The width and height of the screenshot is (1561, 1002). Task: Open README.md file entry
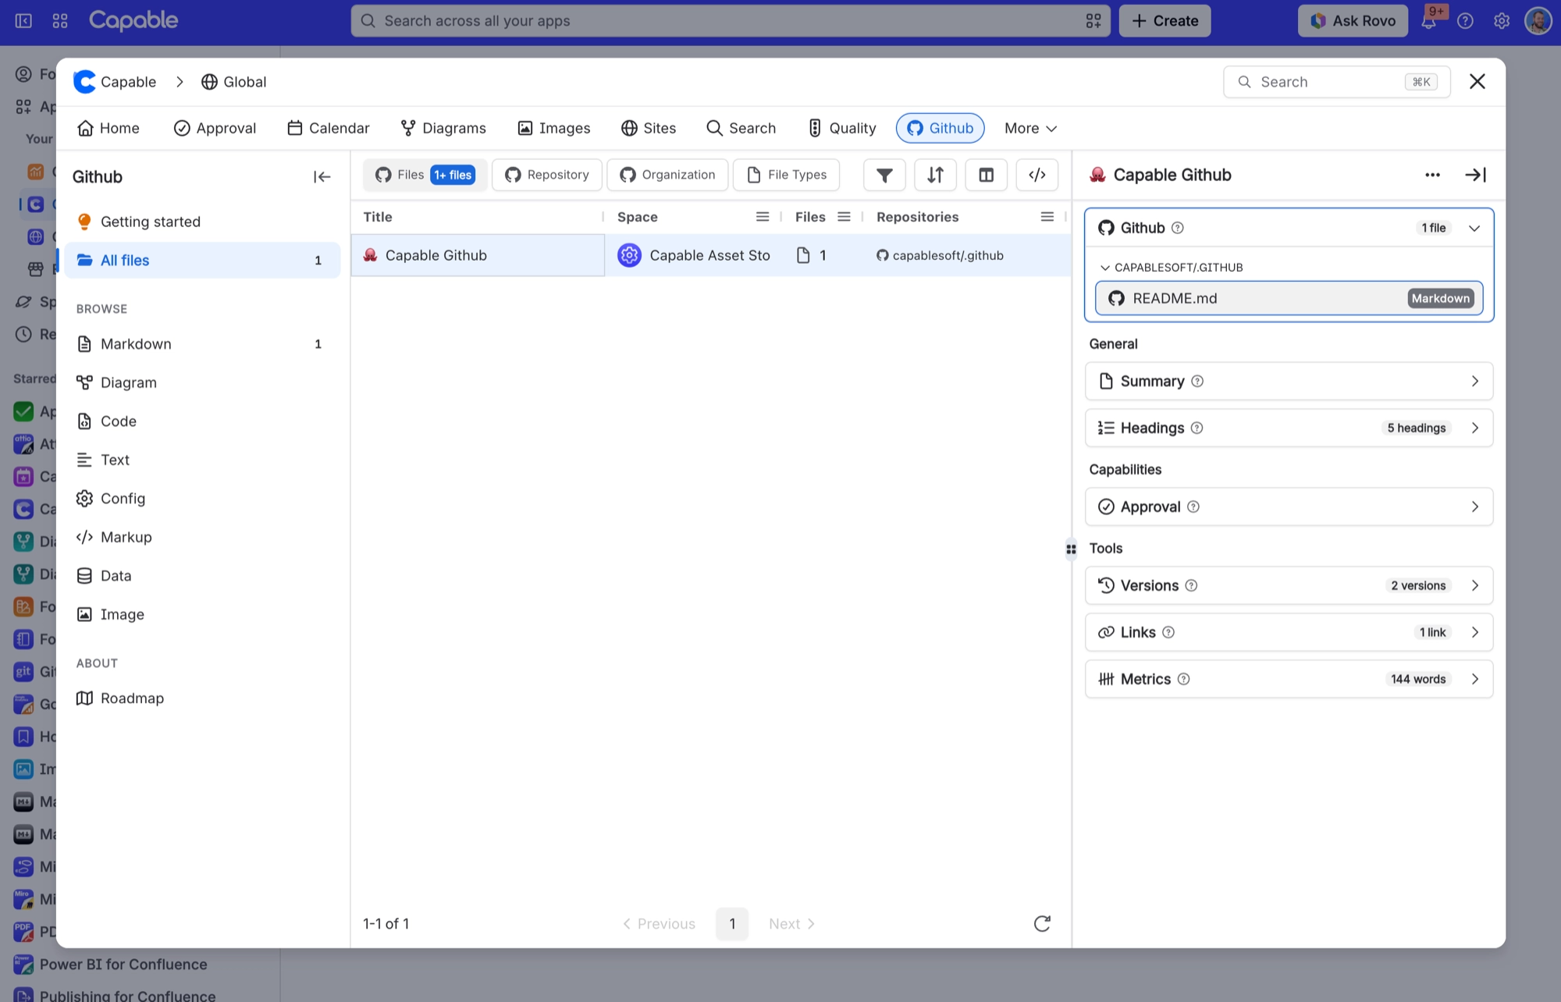point(1289,298)
